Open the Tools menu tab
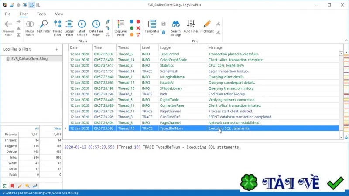349x196 pixels. point(41,14)
